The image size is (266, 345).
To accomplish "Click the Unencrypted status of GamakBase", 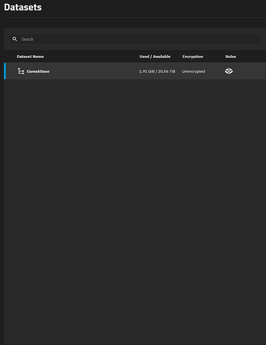I will click(x=194, y=71).
